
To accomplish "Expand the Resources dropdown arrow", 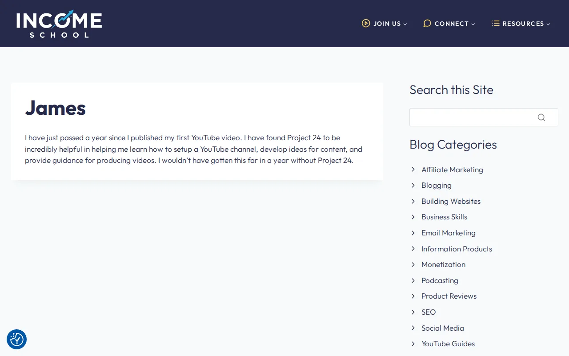I will pos(548,24).
